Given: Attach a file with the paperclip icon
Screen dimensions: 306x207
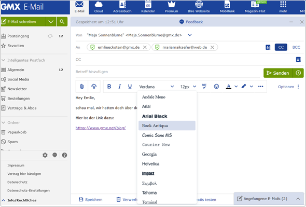Looking at the screenshot, I should (x=82, y=87).
